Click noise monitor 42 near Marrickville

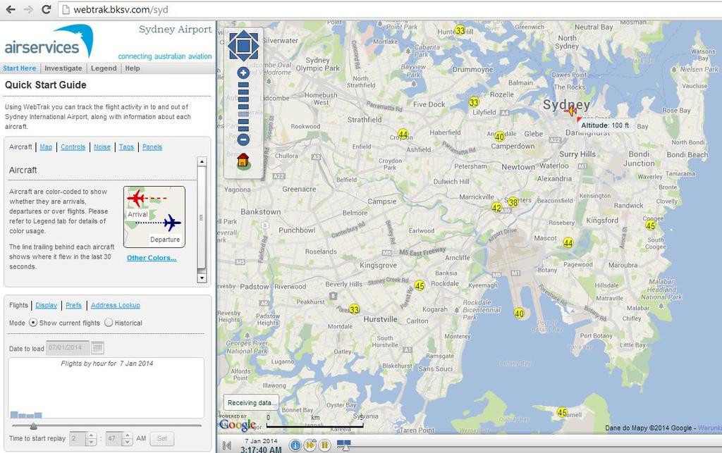[x=496, y=207]
